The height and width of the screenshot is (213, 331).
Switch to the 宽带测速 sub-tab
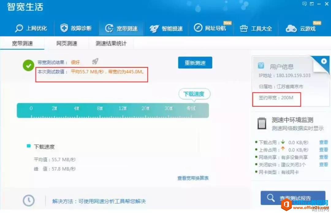point(22,43)
